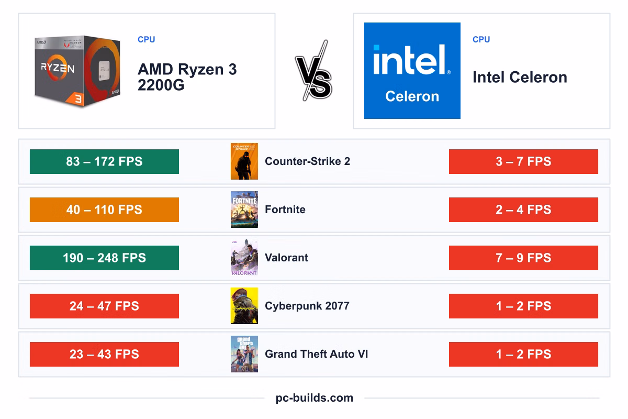Click the 3 – 7 FPS red bar
This screenshot has width=628, height=419.
point(523,161)
